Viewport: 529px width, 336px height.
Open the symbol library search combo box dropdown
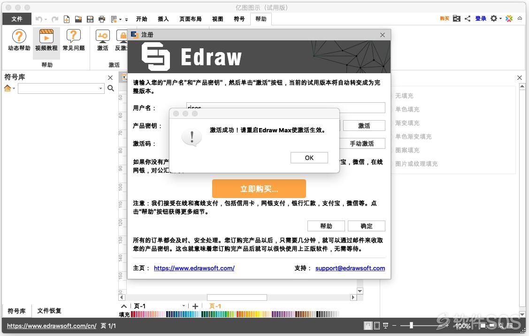[x=100, y=88]
